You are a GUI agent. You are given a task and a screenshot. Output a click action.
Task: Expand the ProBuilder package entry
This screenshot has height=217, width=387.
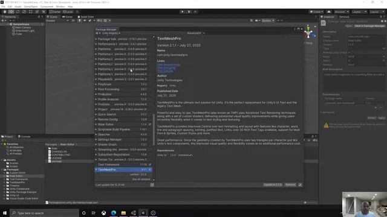click(x=96, y=94)
